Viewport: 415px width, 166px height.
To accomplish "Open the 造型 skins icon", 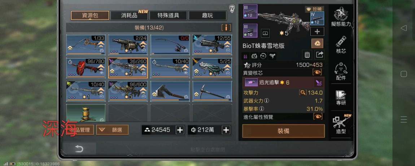I will coord(342,124).
